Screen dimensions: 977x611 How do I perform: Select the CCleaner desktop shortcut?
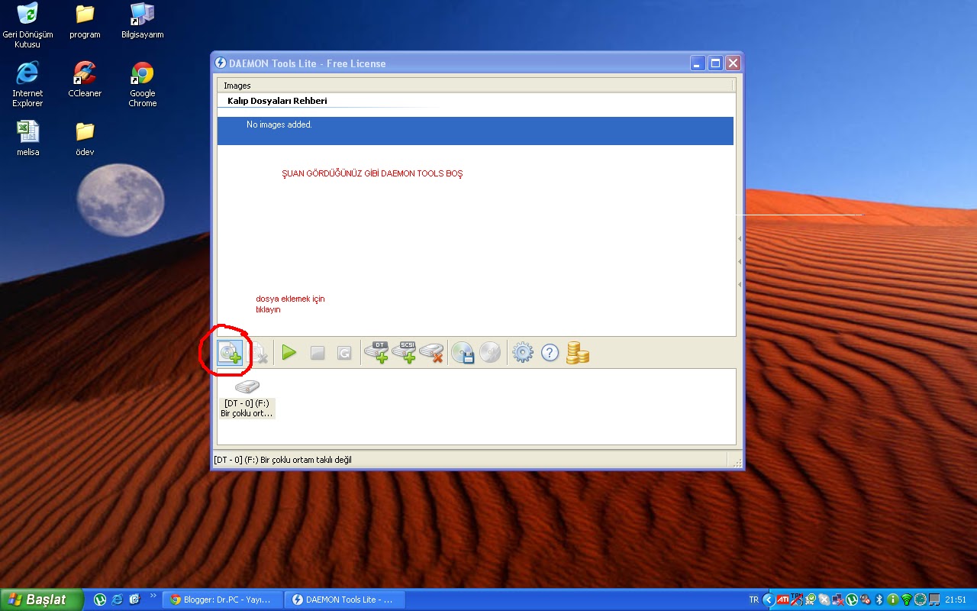(x=85, y=79)
